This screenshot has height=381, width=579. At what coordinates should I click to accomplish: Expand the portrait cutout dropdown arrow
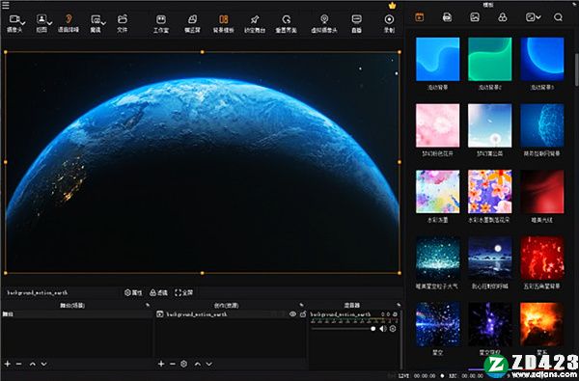coord(49,22)
